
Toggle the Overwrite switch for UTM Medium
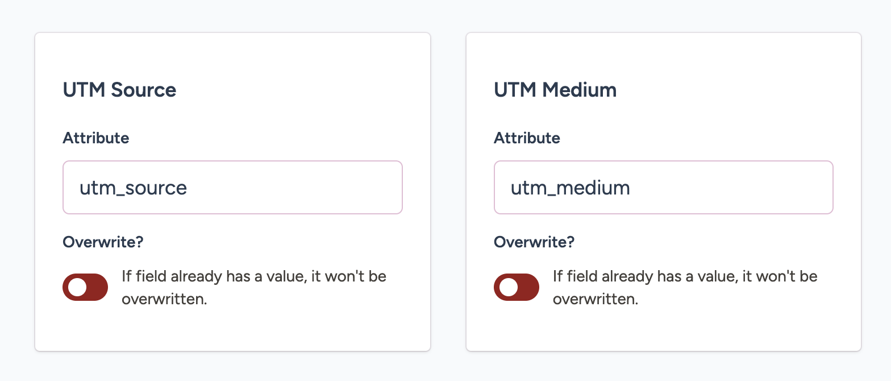coord(517,287)
